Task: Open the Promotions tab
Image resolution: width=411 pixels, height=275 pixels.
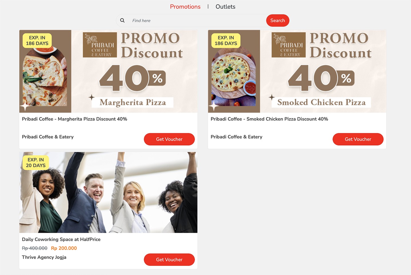Action: 185,7
